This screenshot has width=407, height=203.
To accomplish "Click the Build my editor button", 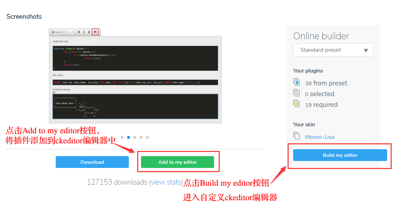I will pyautogui.click(x=340, y=155).
